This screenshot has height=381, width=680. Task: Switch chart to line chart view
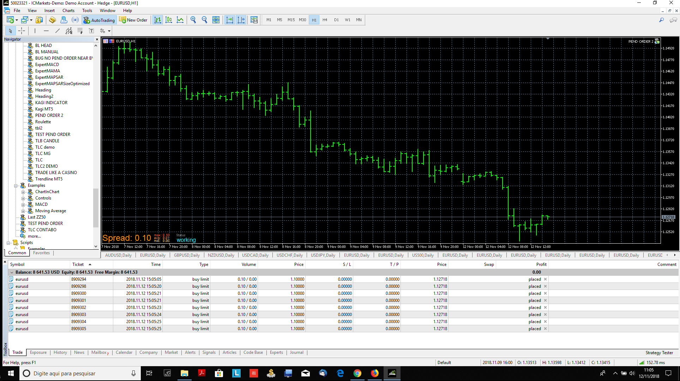coord(180,20)
